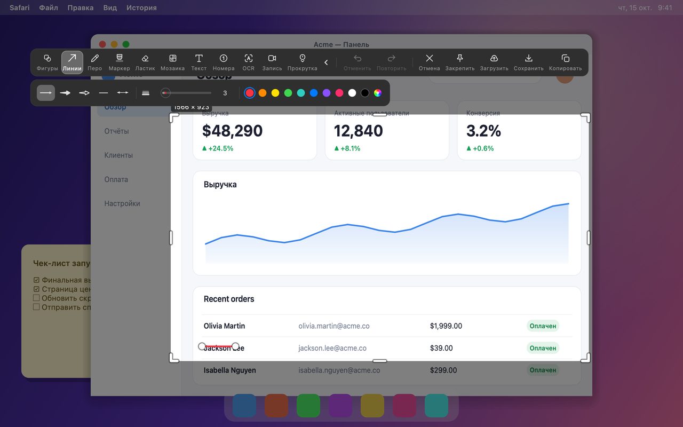Choose the double-headed arrow style

(x=123, y=93)
